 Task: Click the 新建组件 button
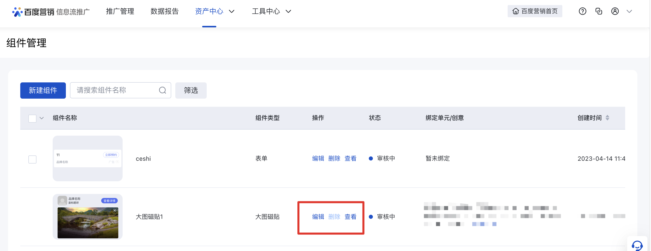(43, 91)
